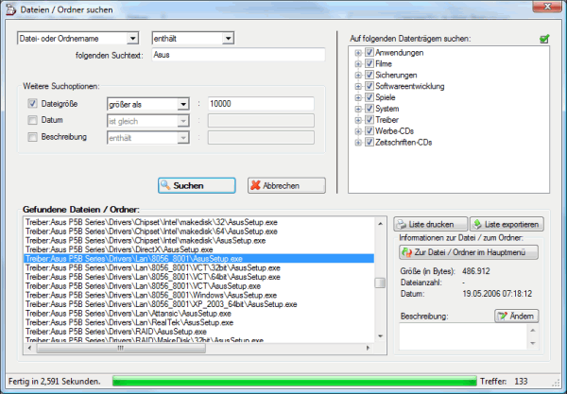The width and height of the screenshot is (567, 394).
Task: Click the search text field containing 'Asus'
Action: click(238, 55)
